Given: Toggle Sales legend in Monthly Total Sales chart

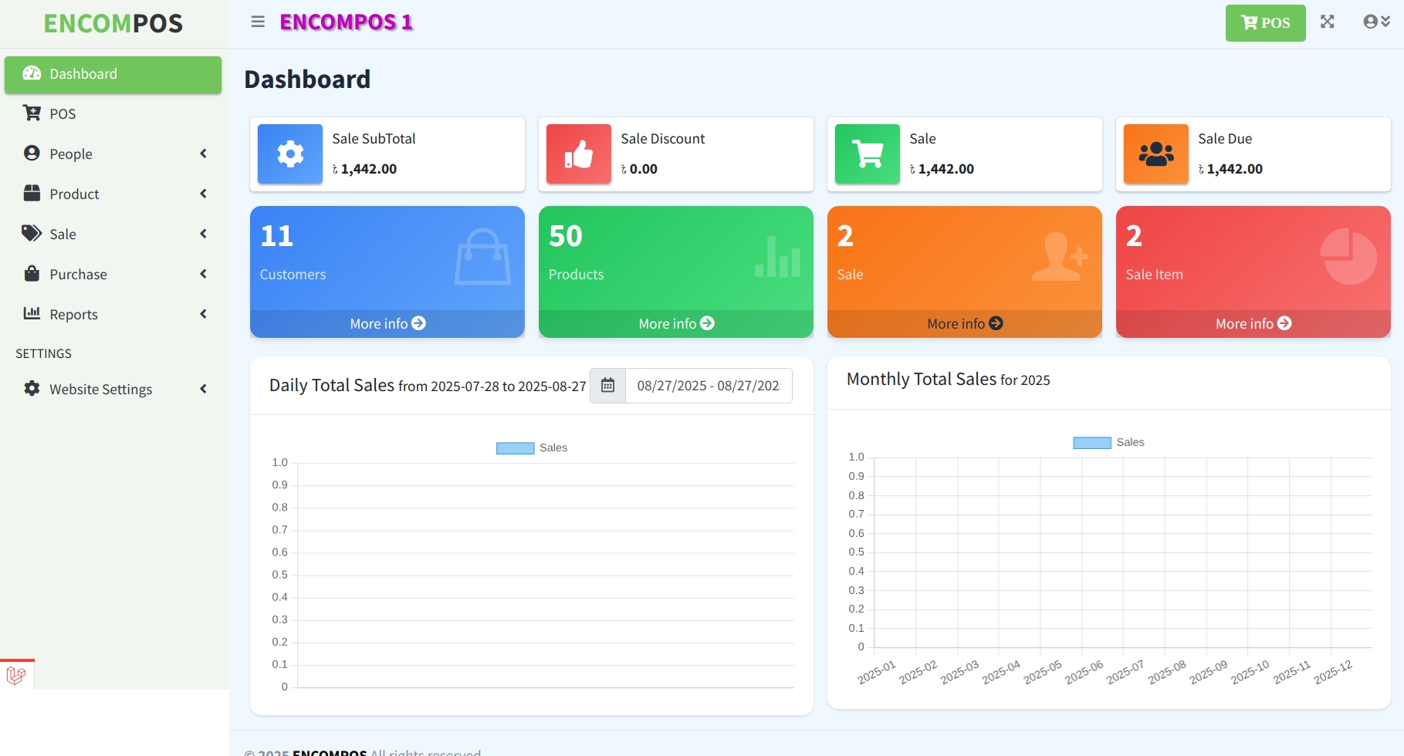Looking at the screenshot, I should [1108, 443].
